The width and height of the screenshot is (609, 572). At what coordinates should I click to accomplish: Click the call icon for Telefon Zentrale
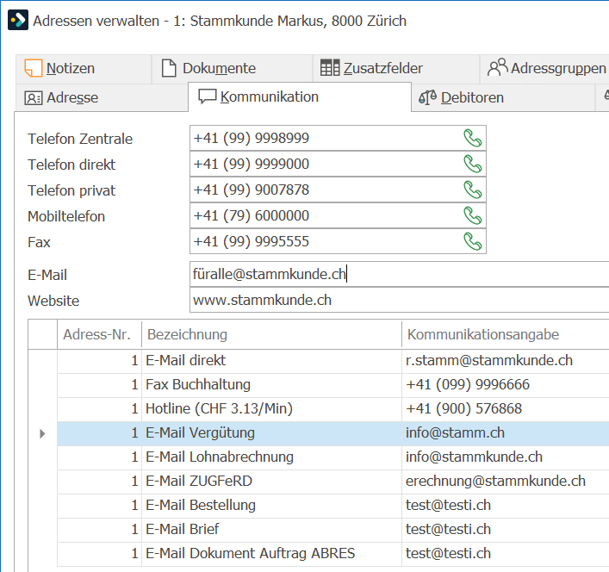point(472,138)
